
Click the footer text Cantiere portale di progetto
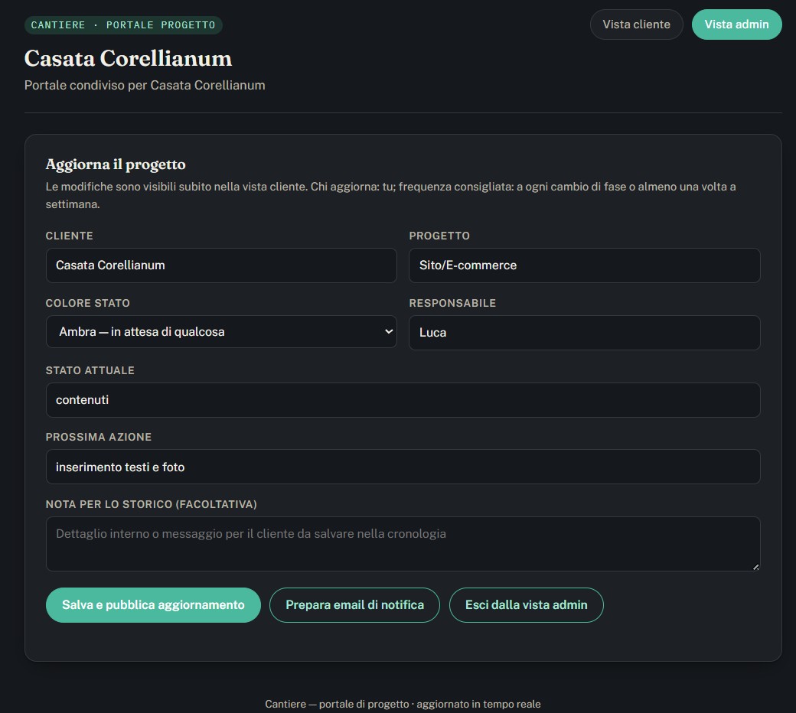[403, 704]
